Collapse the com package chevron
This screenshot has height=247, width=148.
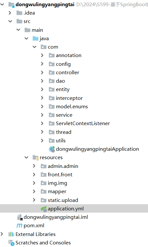click(34, 47)
